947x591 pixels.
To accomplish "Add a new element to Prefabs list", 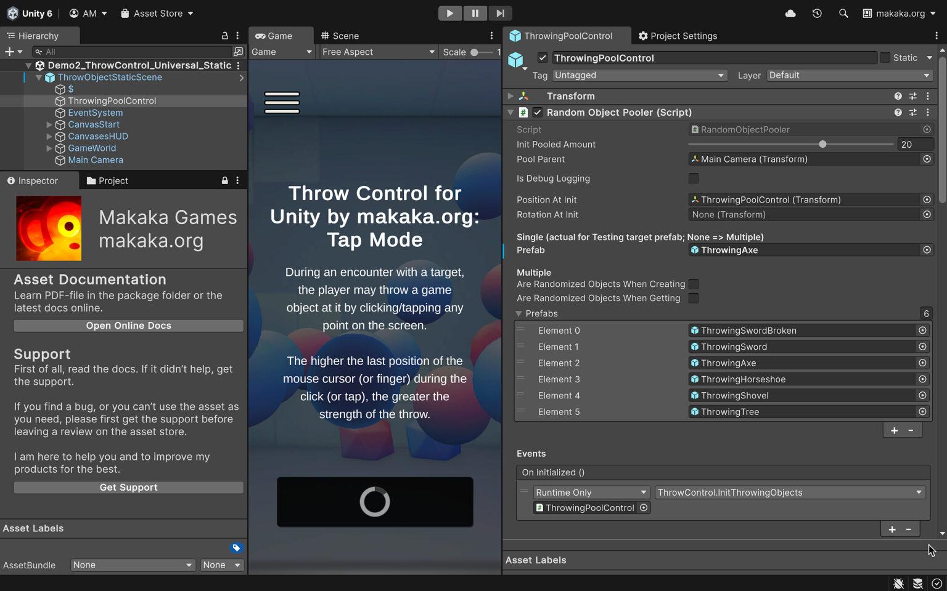I will 894,430.
